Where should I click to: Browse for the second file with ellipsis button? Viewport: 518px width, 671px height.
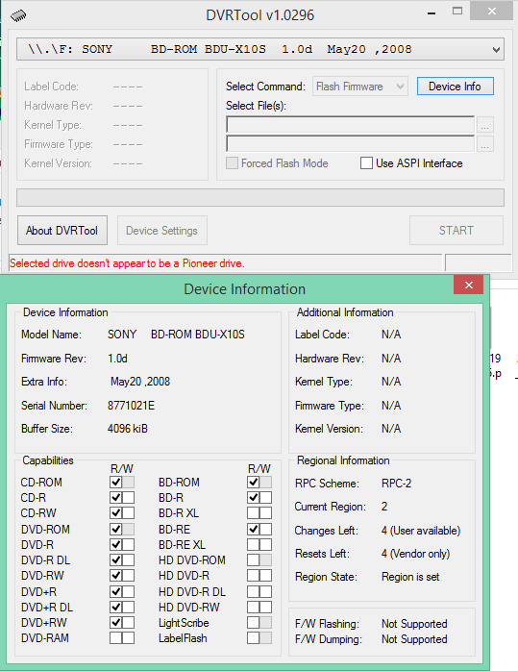(x=484, y=144)
